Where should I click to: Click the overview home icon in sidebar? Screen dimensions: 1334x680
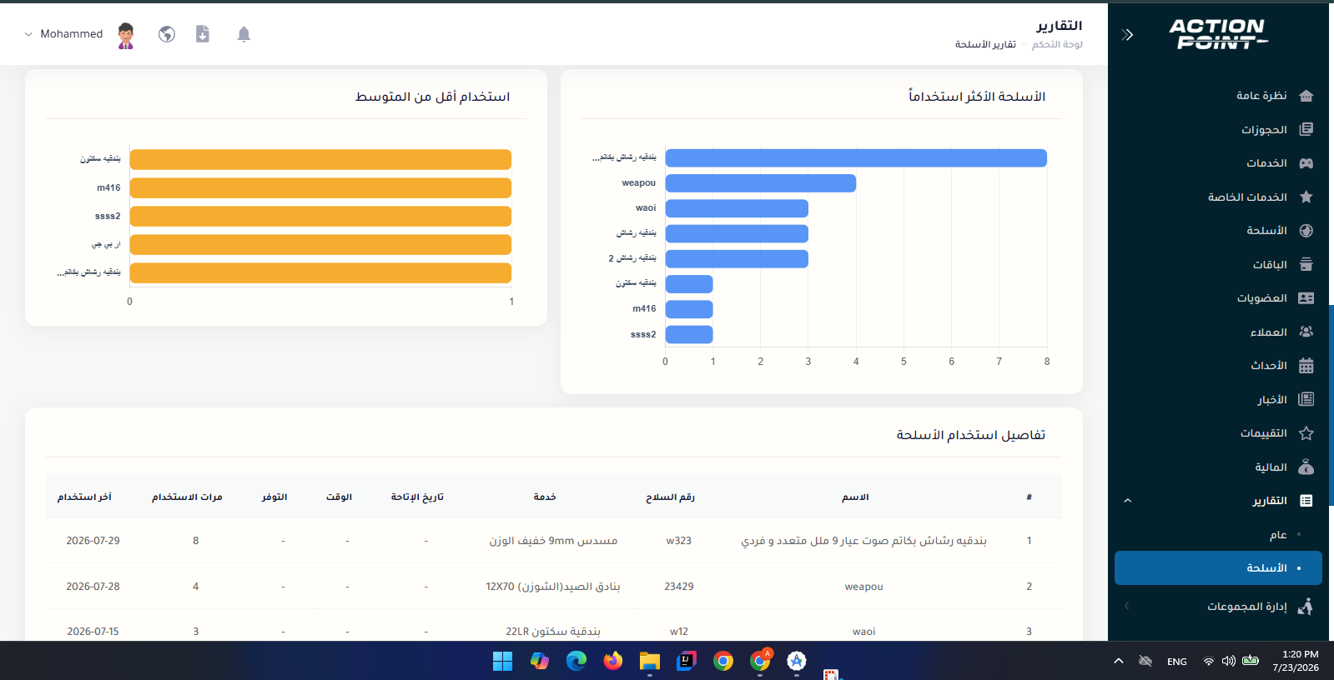(x=1306, y=96)
